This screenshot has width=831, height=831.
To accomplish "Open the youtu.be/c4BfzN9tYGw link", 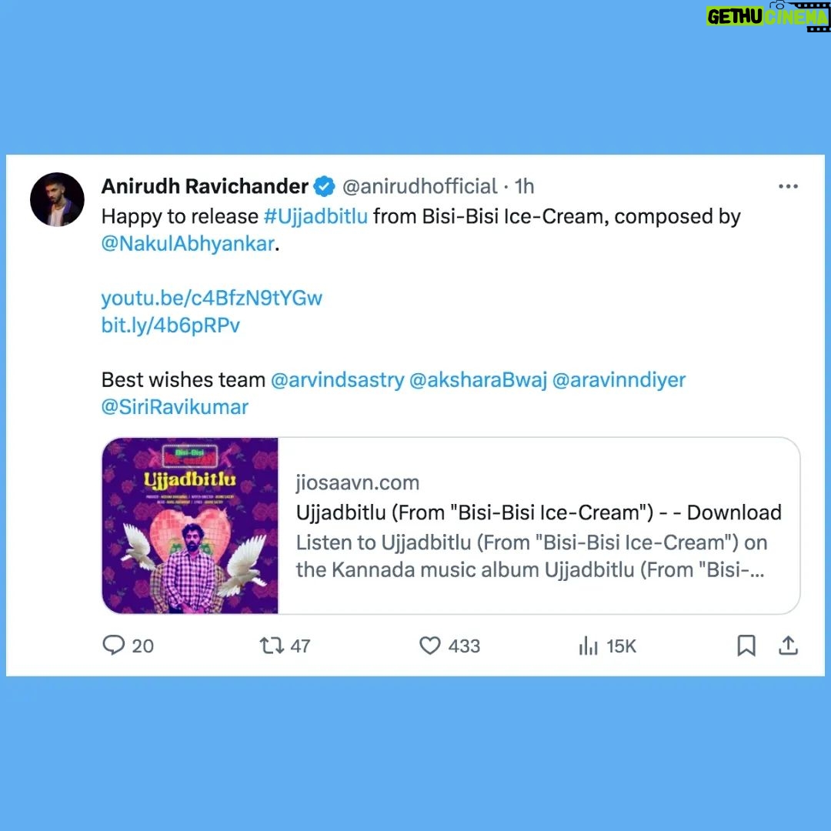I will (212, 298).
